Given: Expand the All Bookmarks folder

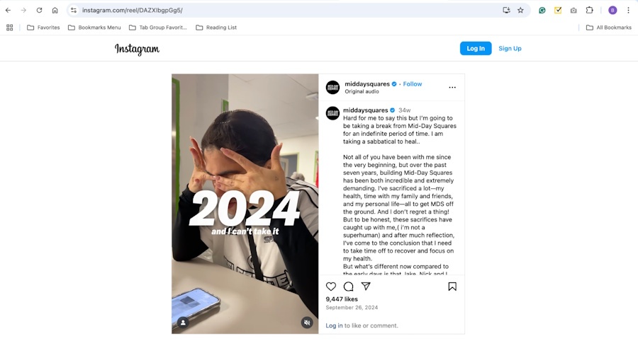Looking at the screenshot, I should [x=609, y=28].
